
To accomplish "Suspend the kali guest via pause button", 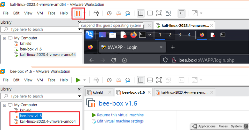I will click(78, 13).
